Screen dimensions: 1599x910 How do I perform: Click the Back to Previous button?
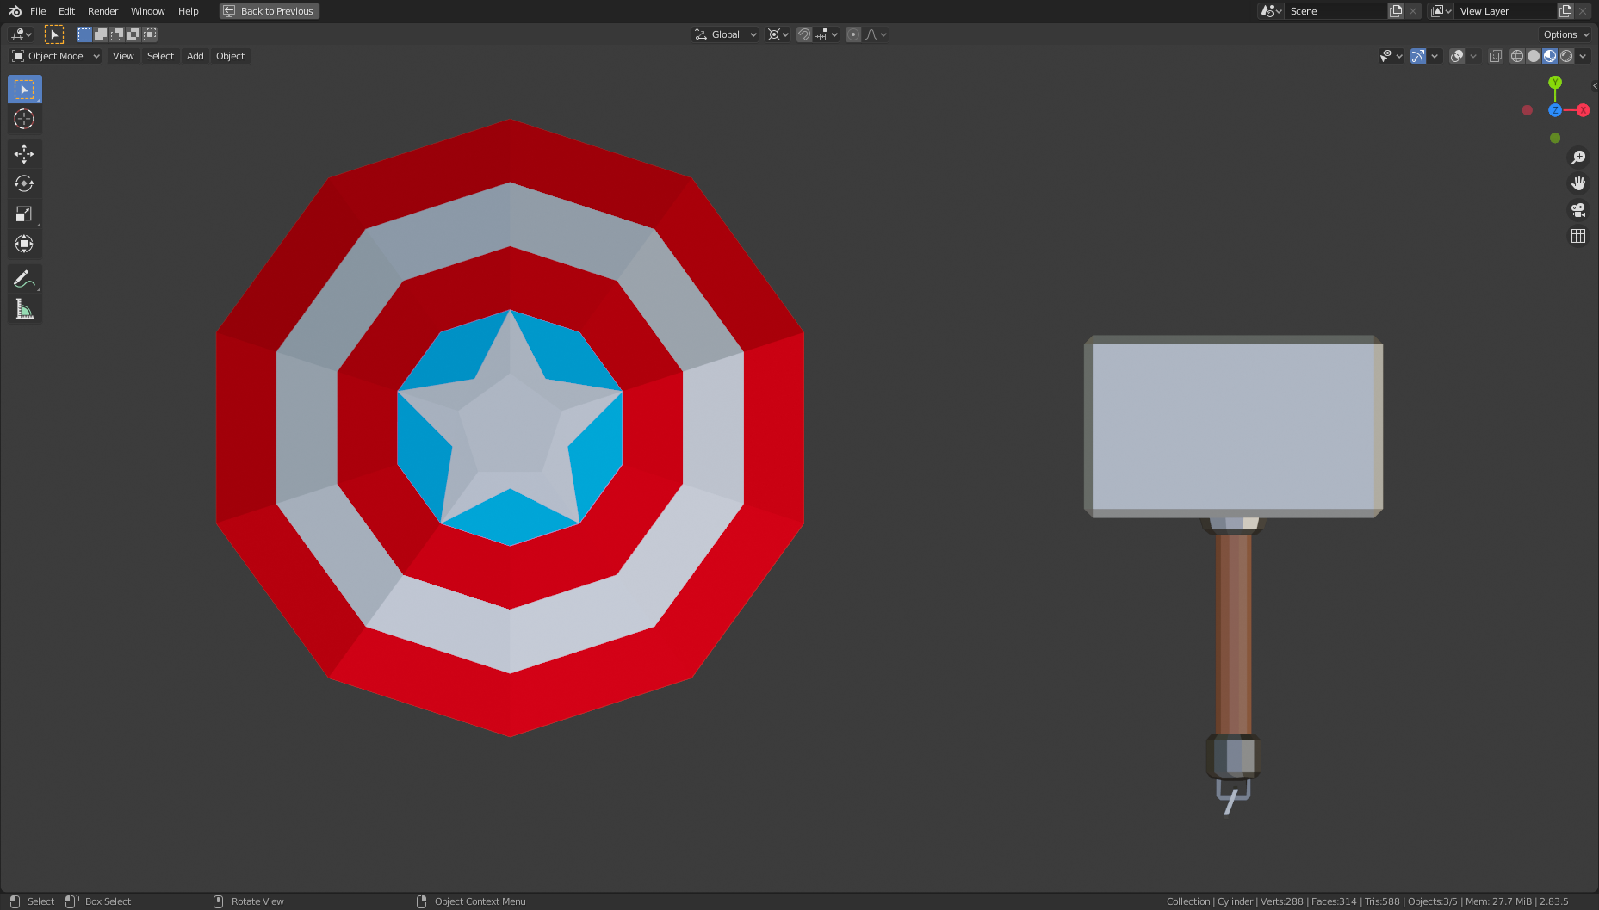(269, 11)
